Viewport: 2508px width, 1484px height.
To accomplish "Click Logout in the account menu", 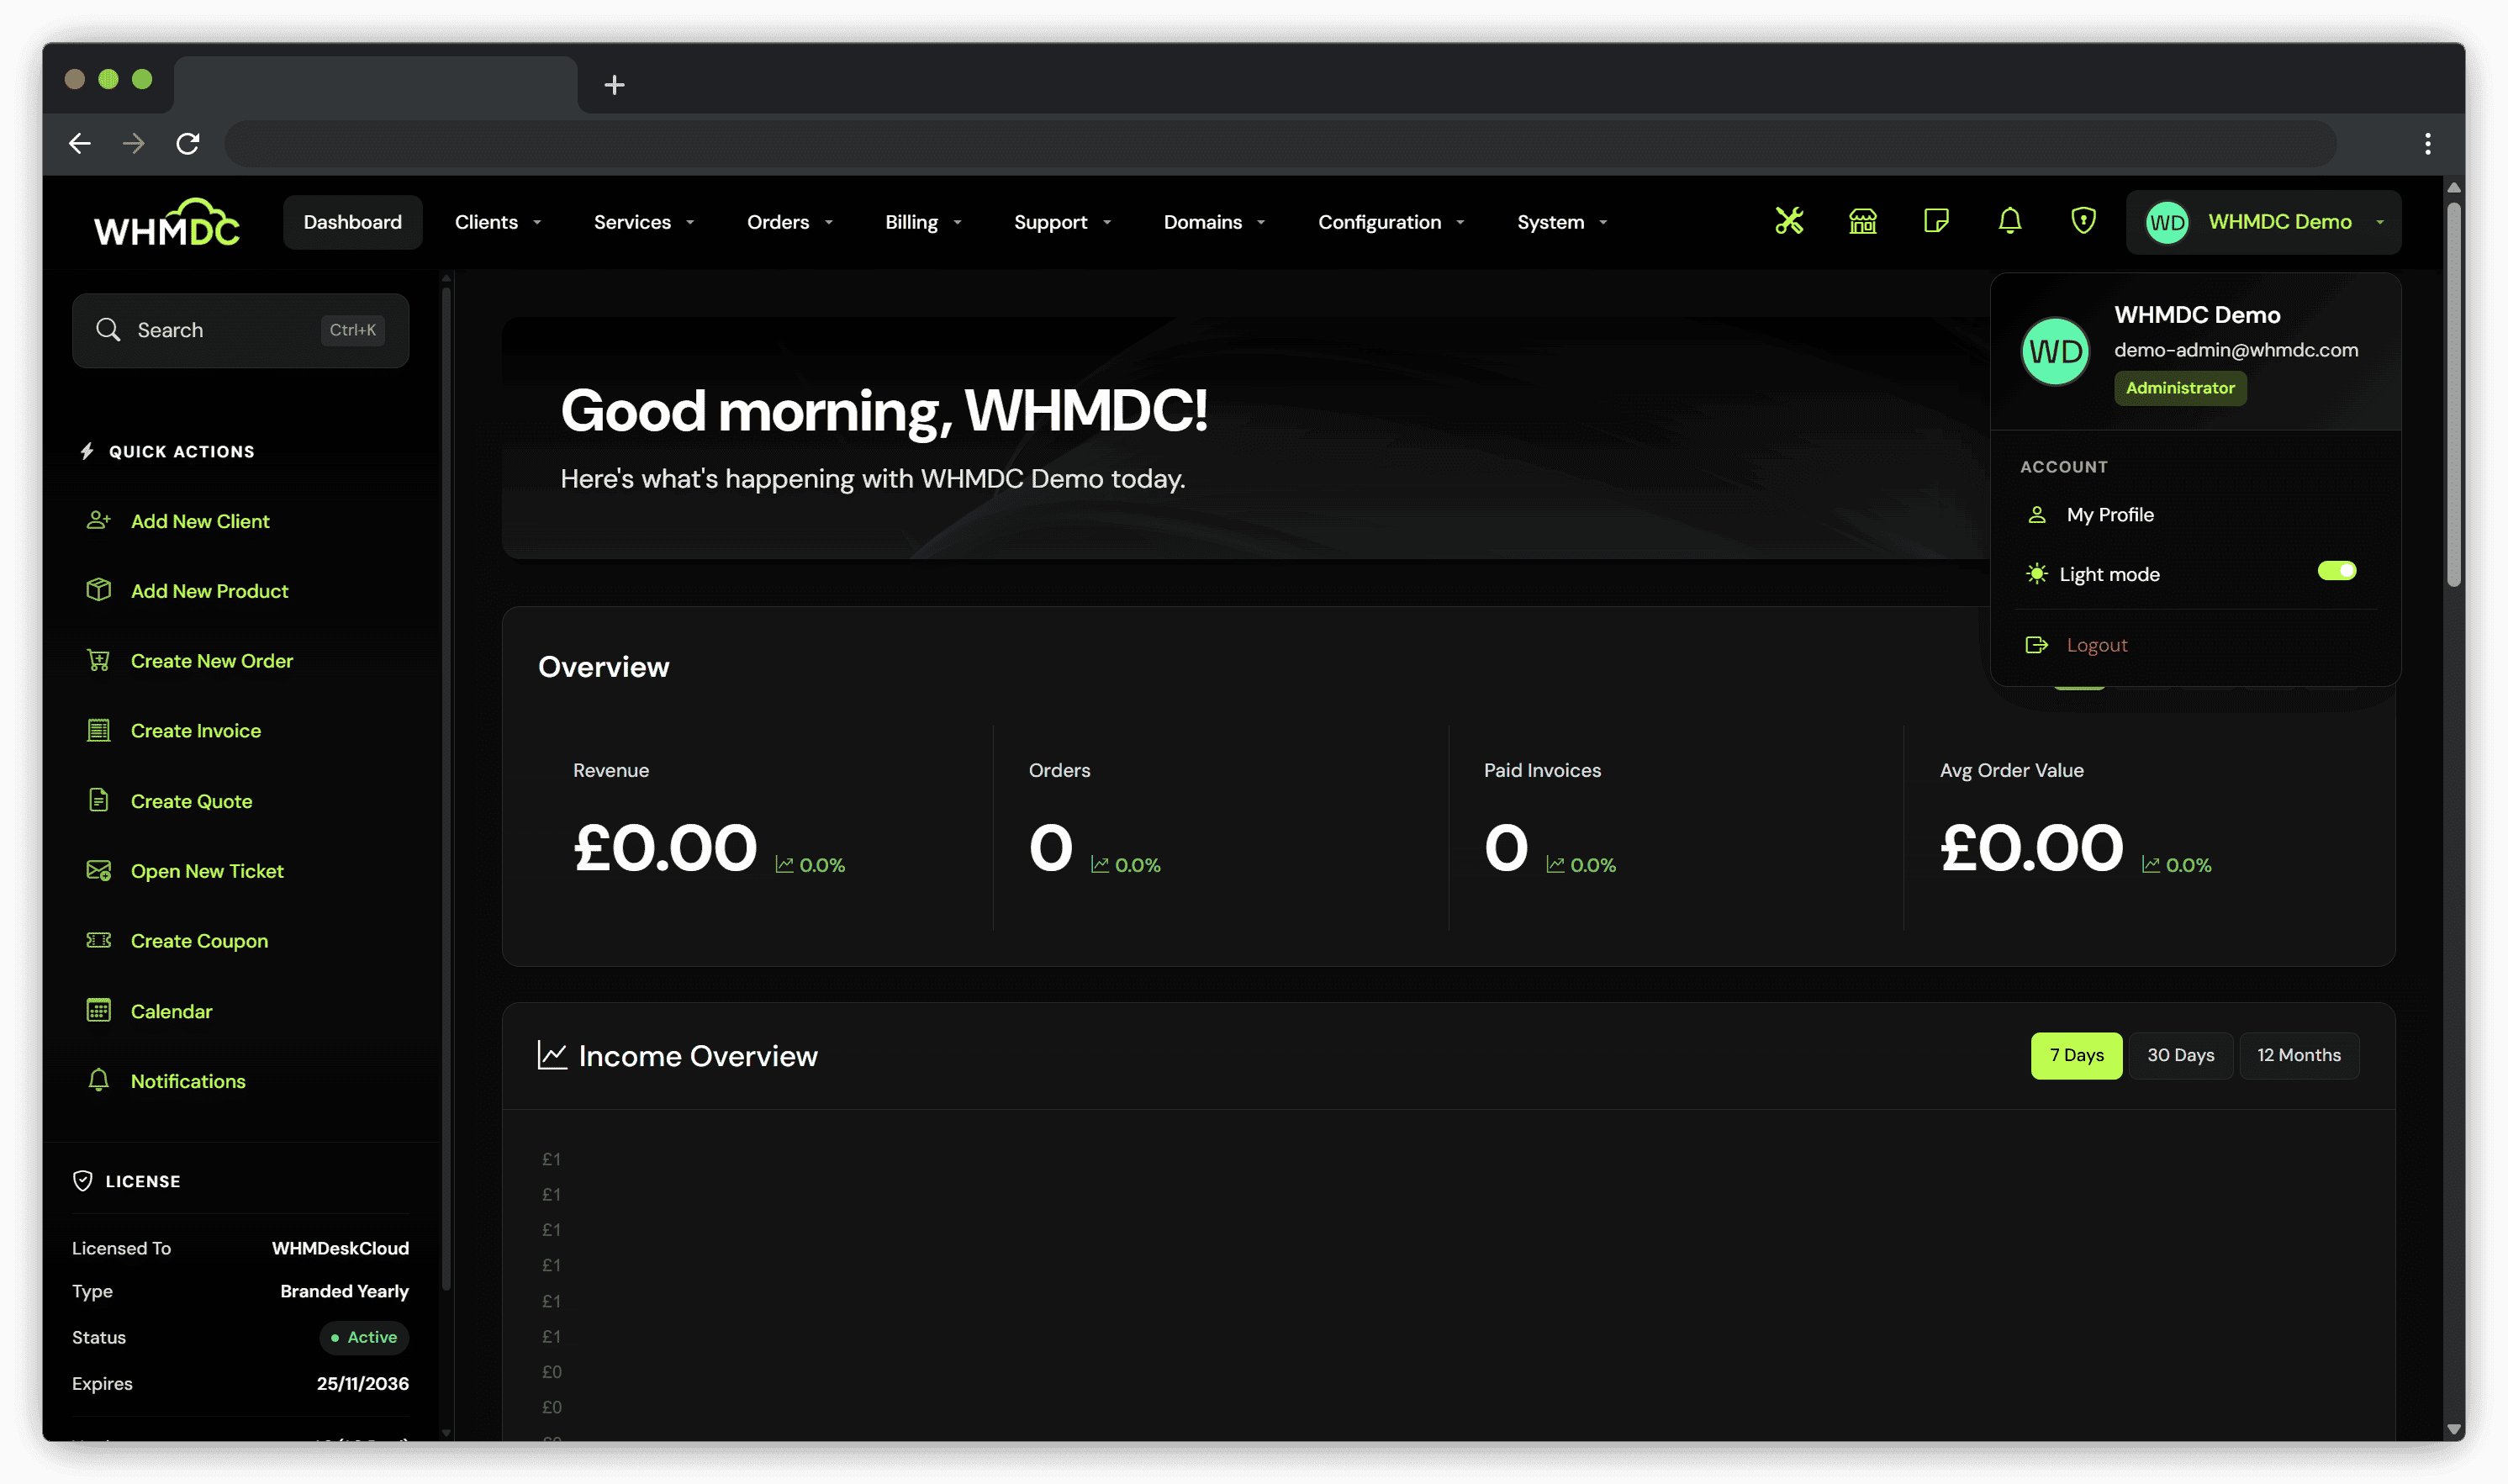I will point(2095,644).
